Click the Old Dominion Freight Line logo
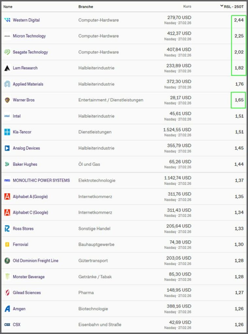 (x=7, y=261)
